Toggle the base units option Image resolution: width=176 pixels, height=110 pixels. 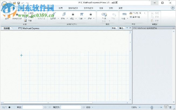pos(135,17)
